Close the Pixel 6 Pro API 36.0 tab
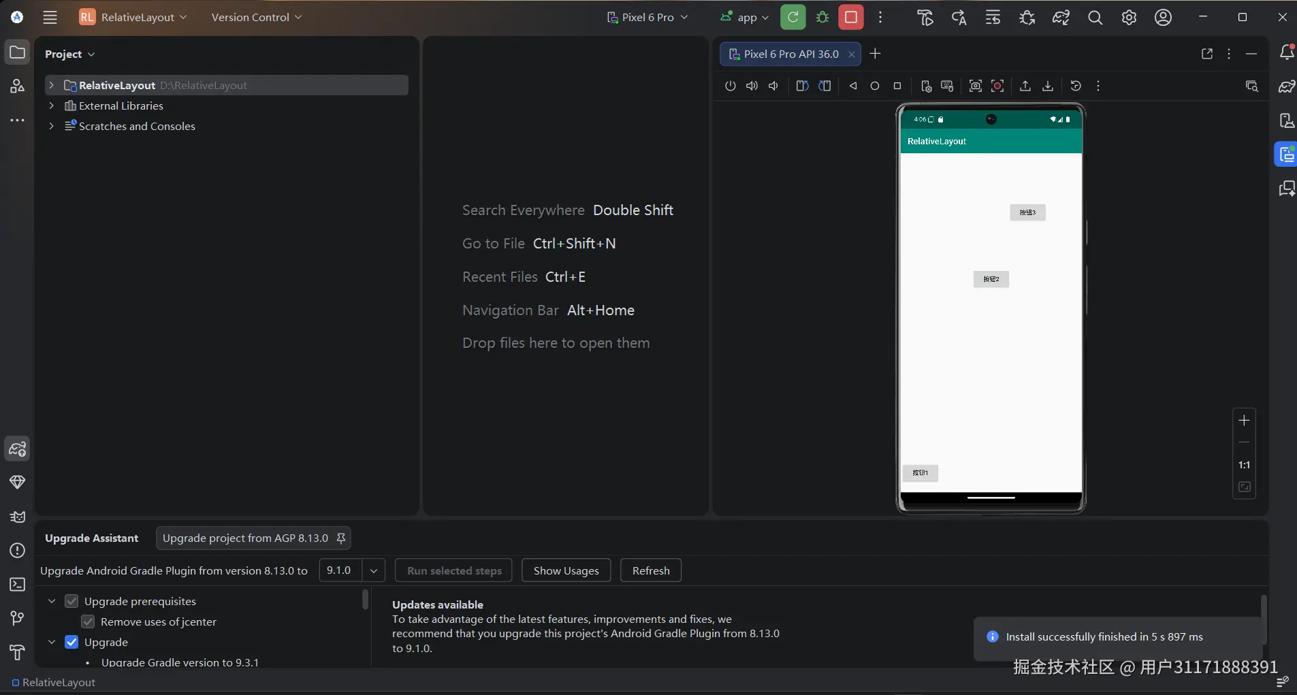Viewport: 1297px width, 695px height. tap(851, 54)
